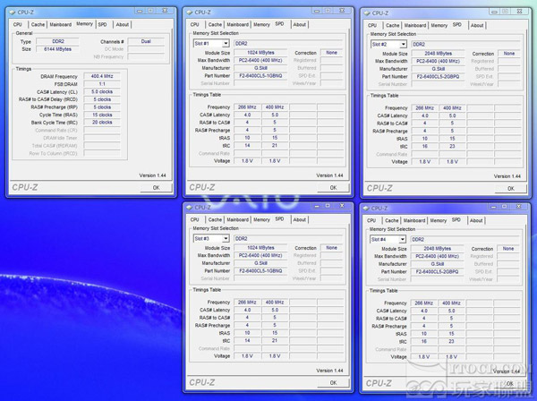This screenshot has width=537, height=401.
Task: Click Correction None field in Slot #1 window
Action: 331,53
